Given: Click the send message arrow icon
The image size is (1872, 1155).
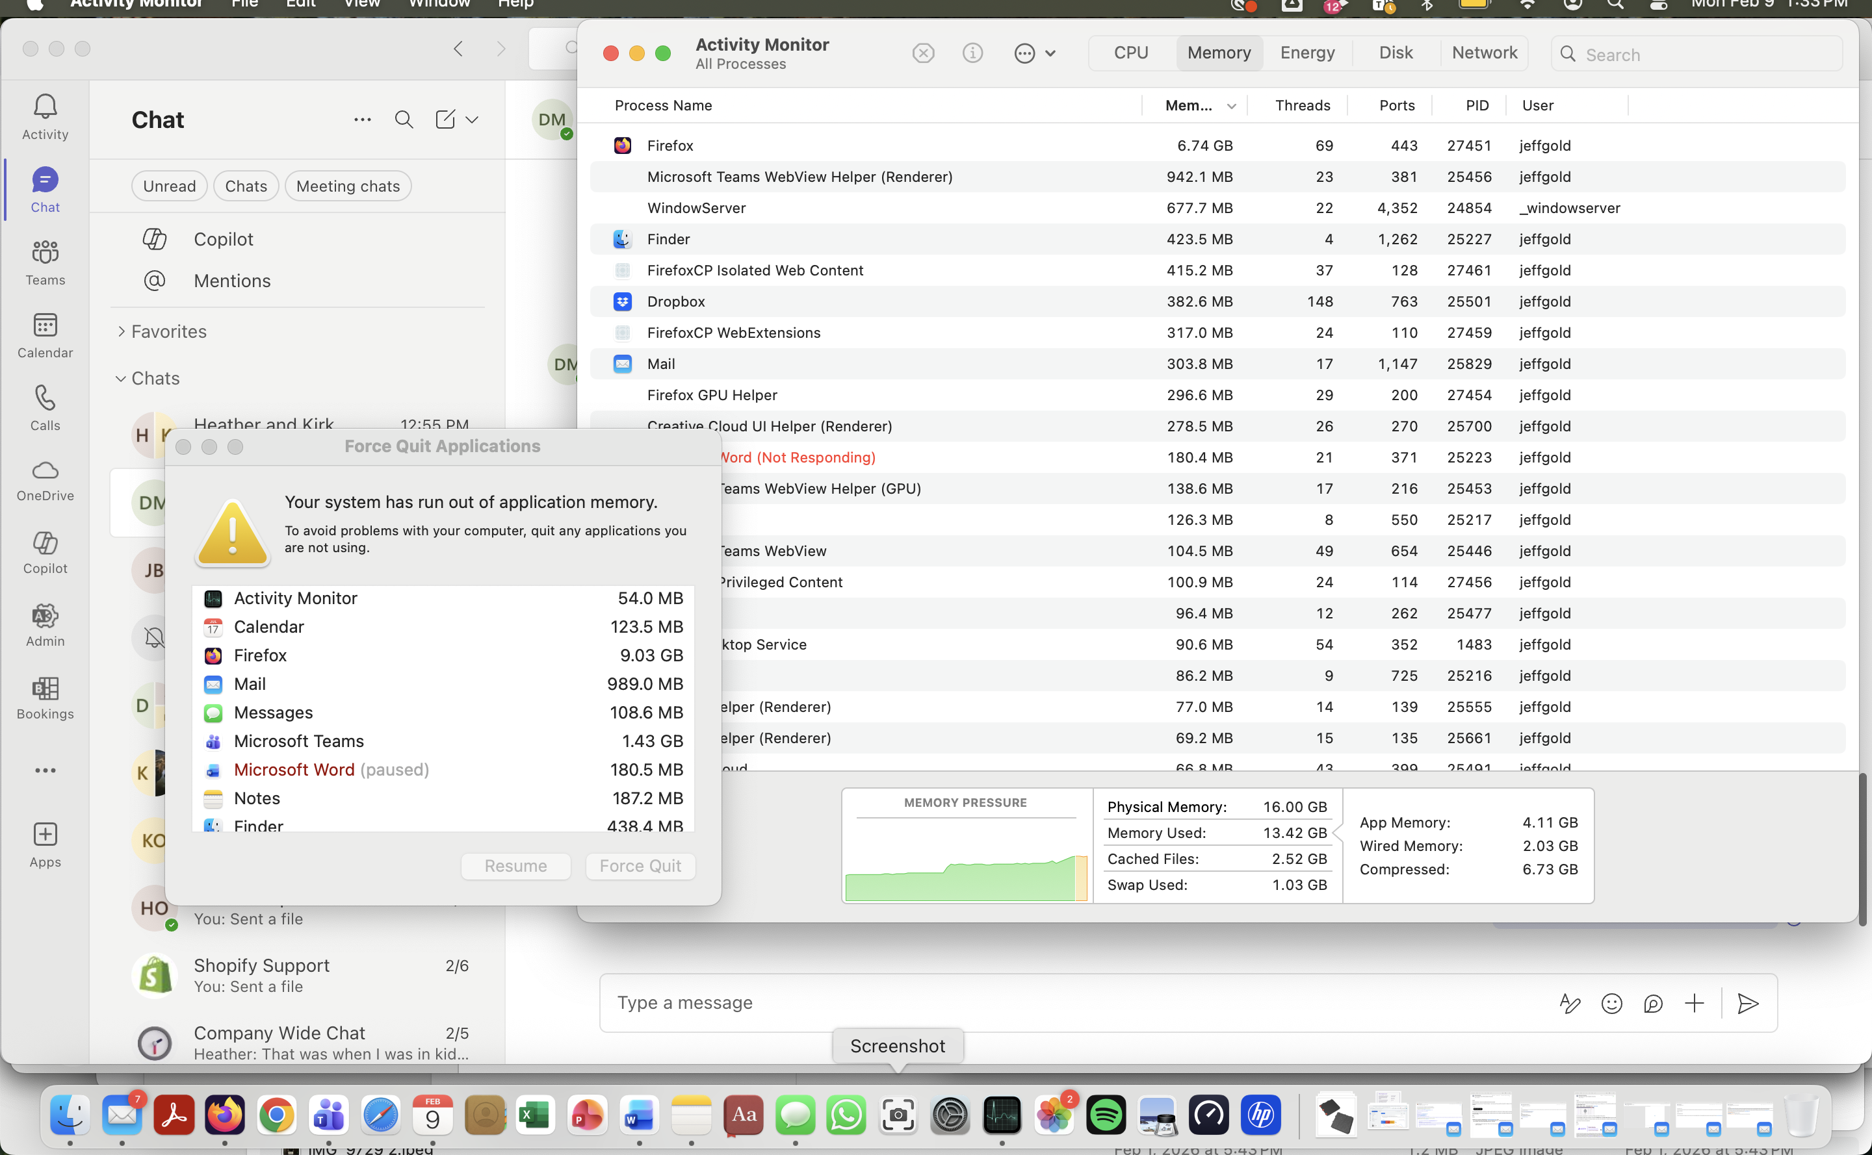Looking at the screenshot, I should point(1747,1003).
